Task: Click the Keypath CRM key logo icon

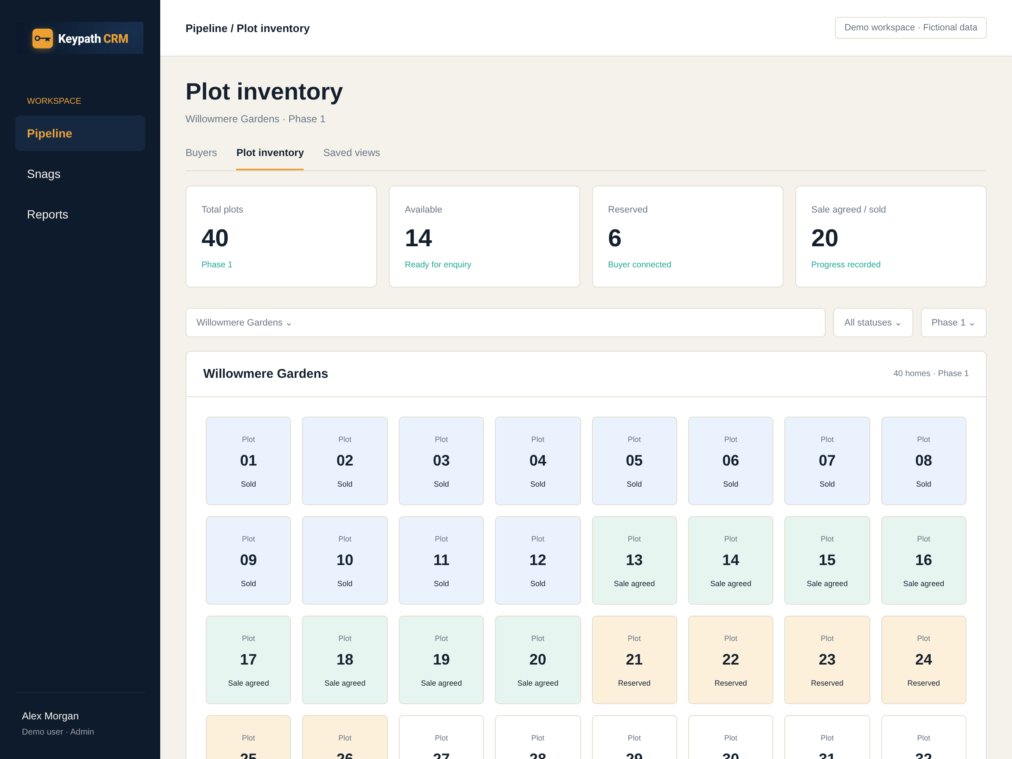Action: coord(43,38)
